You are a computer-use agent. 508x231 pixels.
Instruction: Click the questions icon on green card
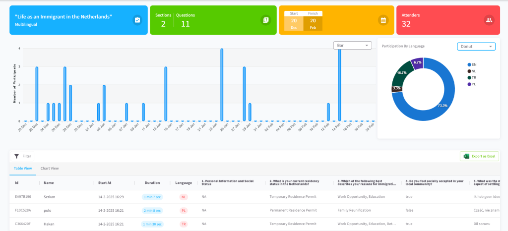tap(266, 20)
